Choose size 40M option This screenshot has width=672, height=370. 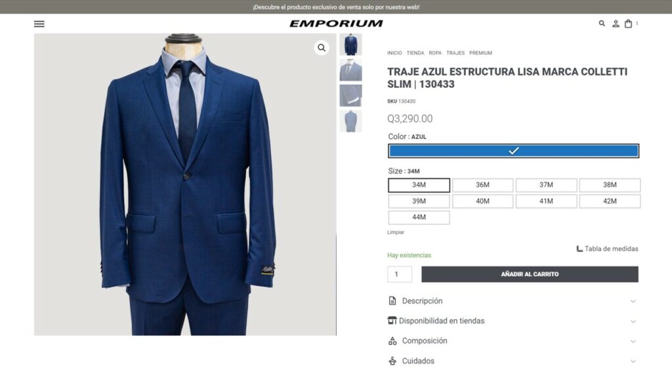coord(482,201)
